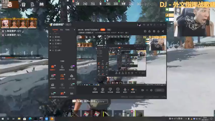Mute the microphone icon in bottom bar
215x121 pixels.
125,90
